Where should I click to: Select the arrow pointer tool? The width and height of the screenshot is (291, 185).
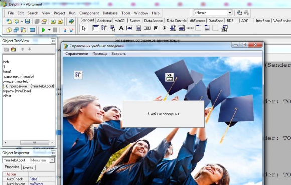click(84, 28)
